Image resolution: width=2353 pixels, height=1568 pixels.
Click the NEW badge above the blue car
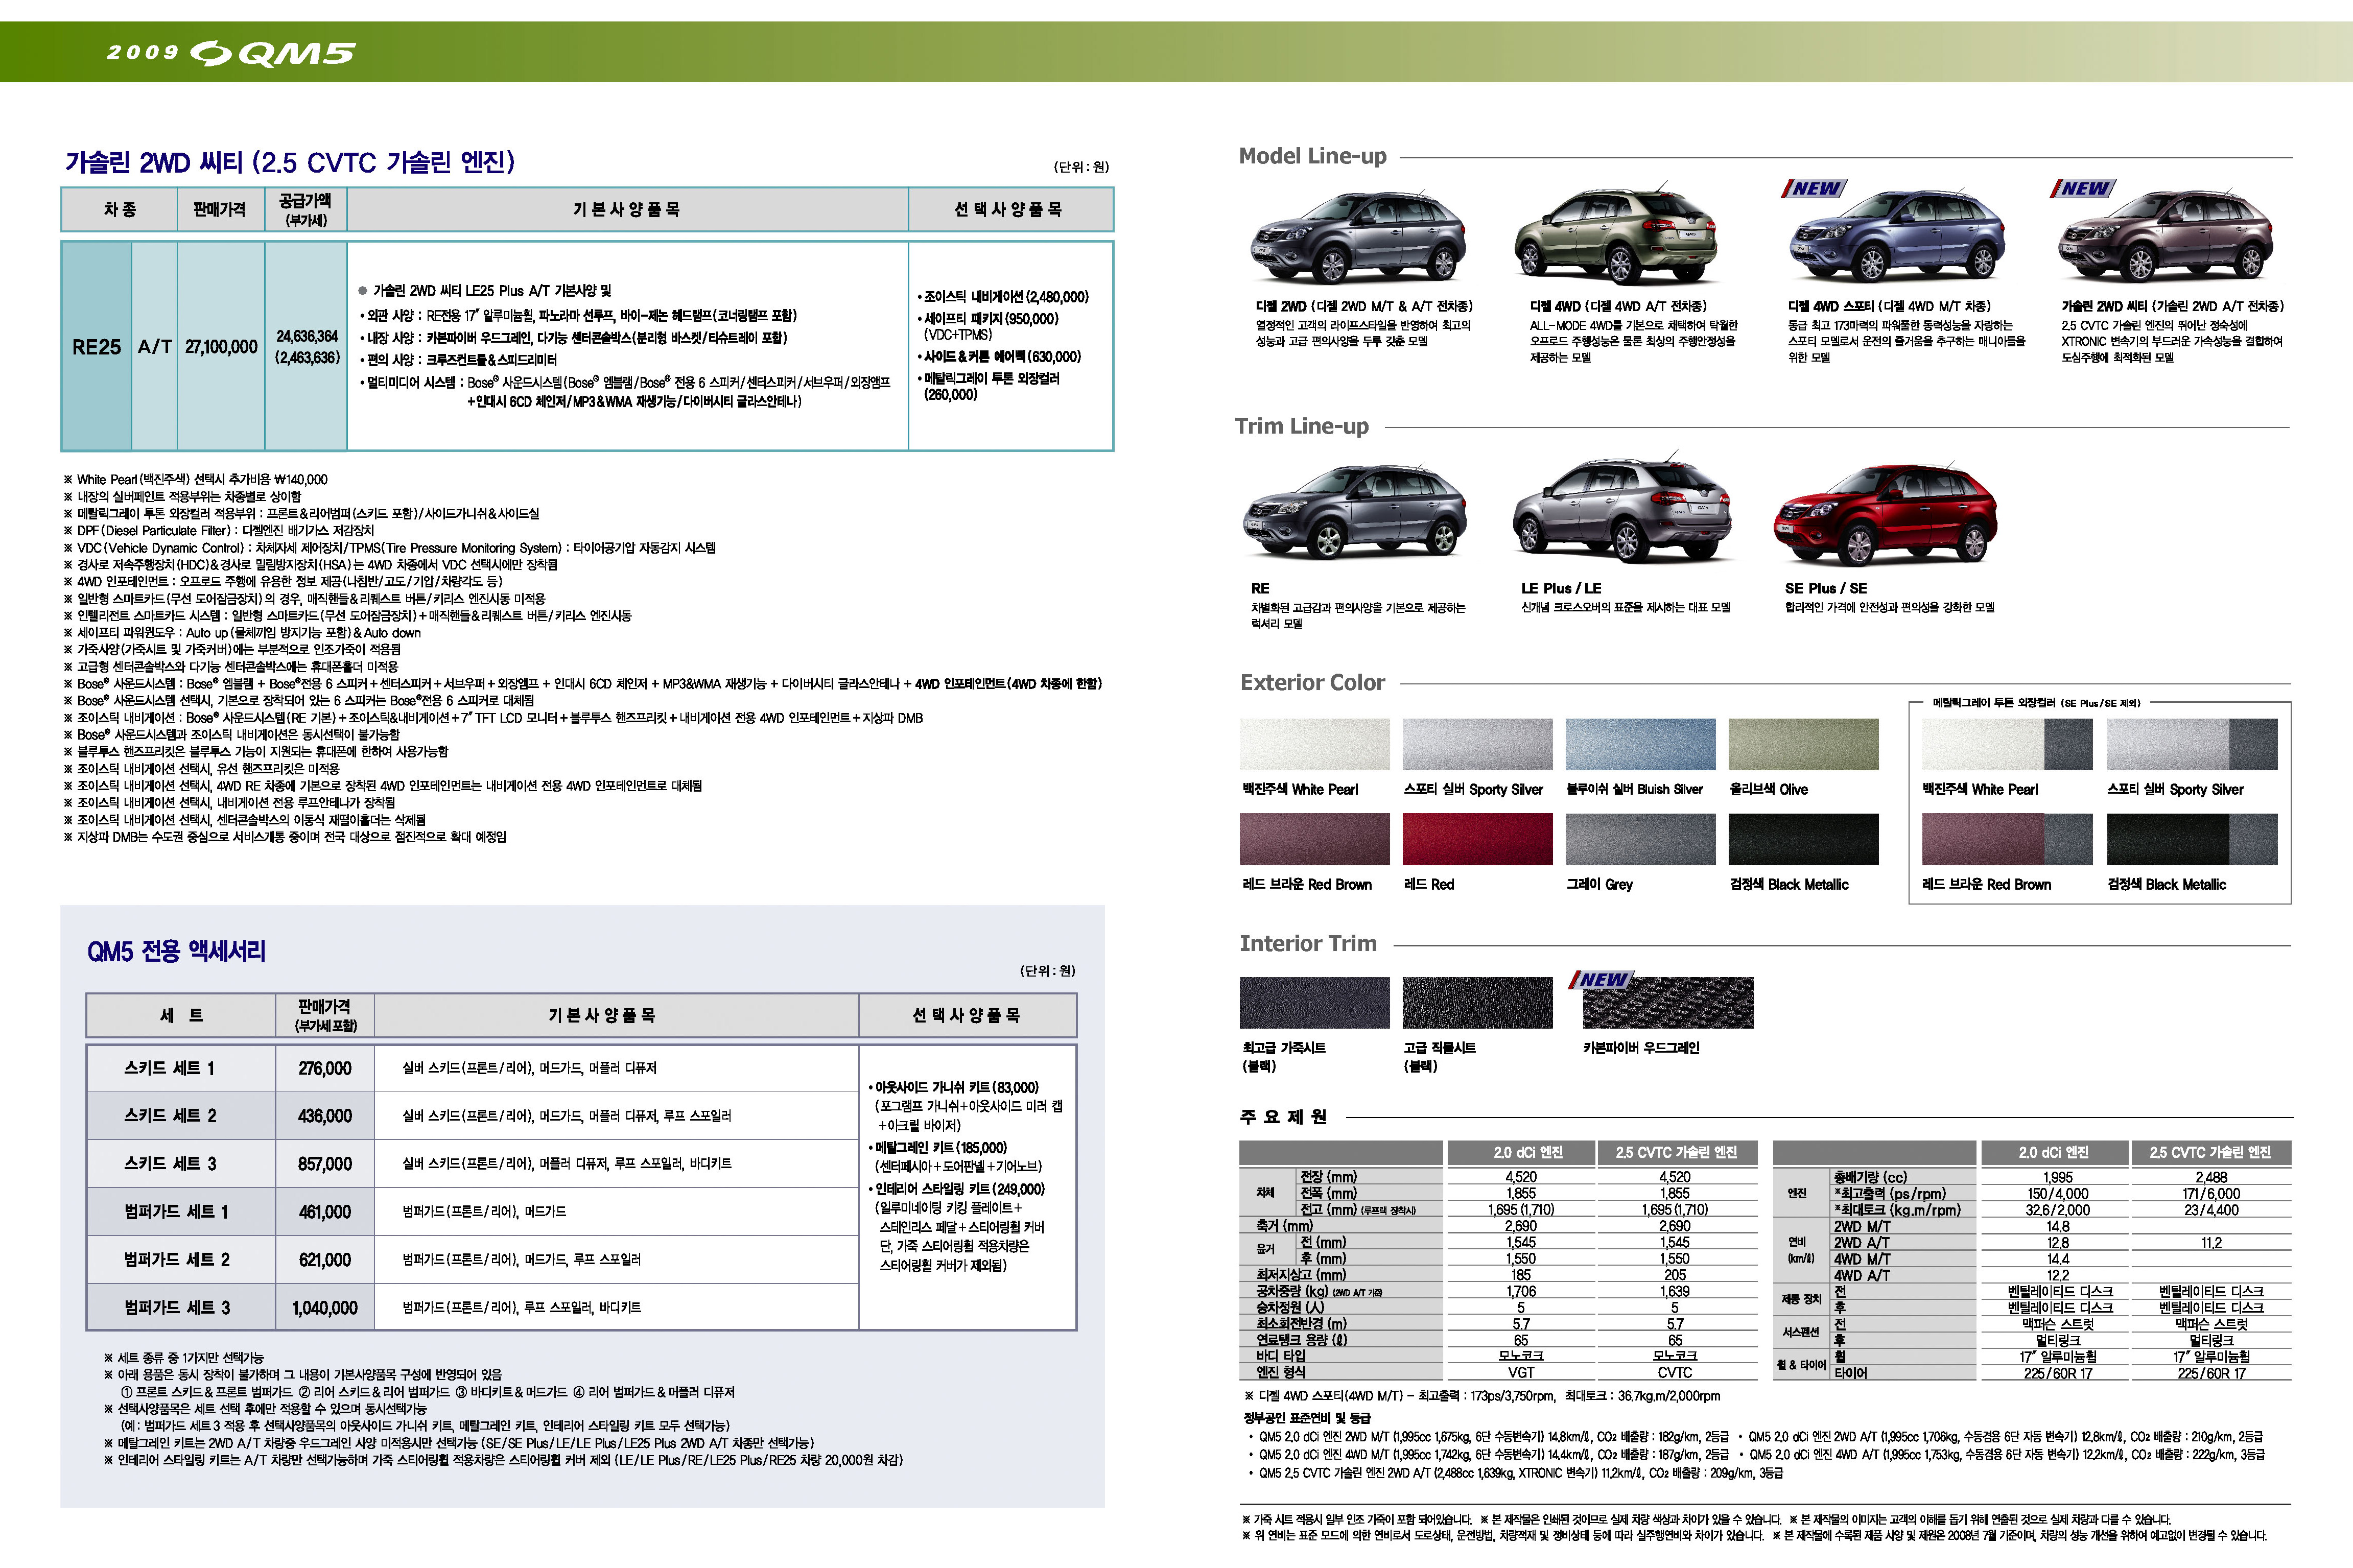[1814, 188]
